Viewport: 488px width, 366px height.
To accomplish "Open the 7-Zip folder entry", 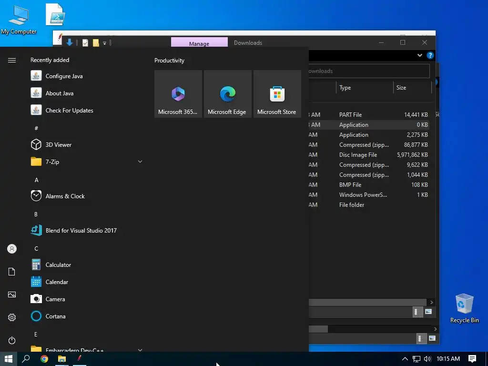I will tap(87, 162).
